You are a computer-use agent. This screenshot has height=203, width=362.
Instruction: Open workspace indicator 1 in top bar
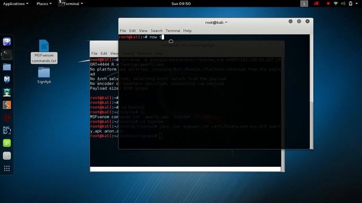(304, 4)
